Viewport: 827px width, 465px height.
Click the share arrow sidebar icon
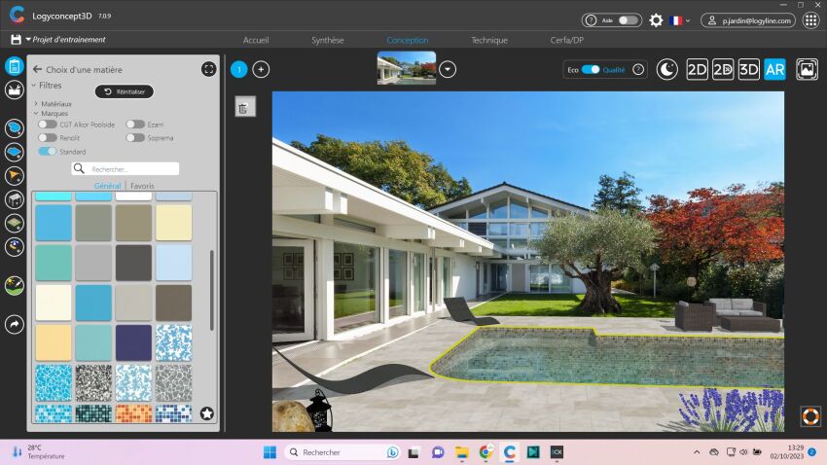(15, 324)
